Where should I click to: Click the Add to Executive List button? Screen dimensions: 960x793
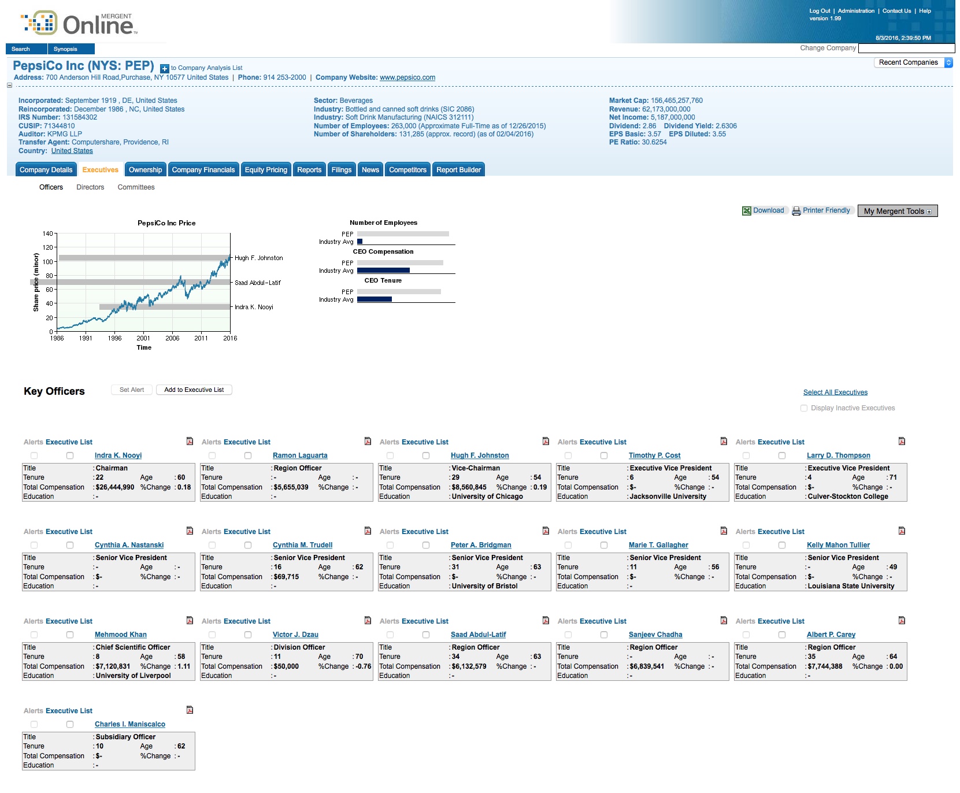pos(194,390)
